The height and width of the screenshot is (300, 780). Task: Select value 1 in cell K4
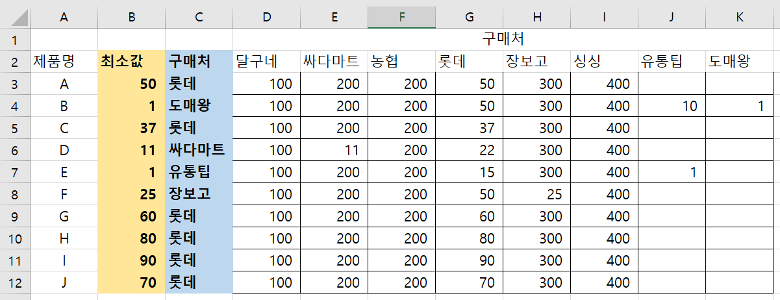(739, 106)
